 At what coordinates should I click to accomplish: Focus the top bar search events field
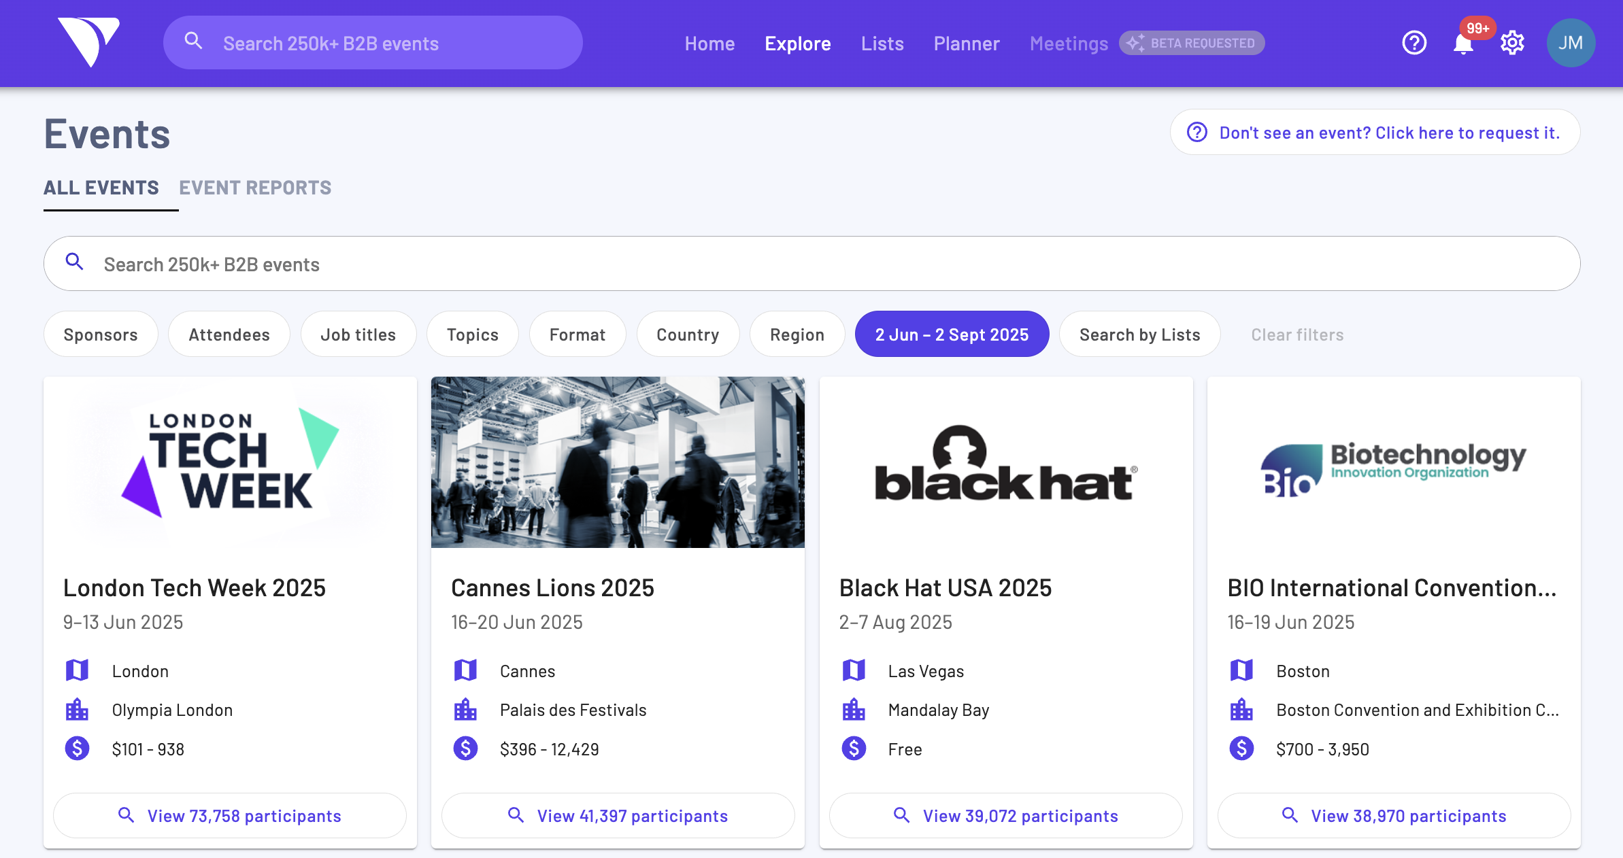click(373, 43)
